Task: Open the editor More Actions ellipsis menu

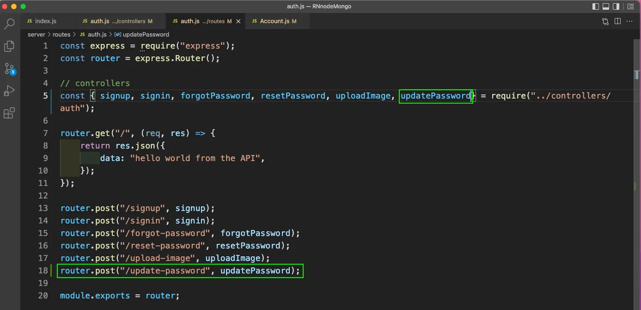Action: [630, 21]
